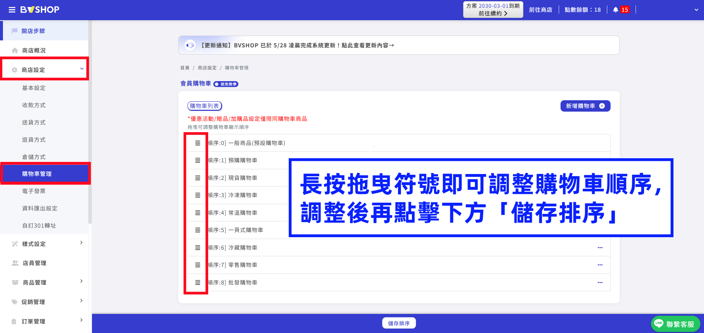Click the 商店設定 breadcrumb link

click(x=207, y=68)
